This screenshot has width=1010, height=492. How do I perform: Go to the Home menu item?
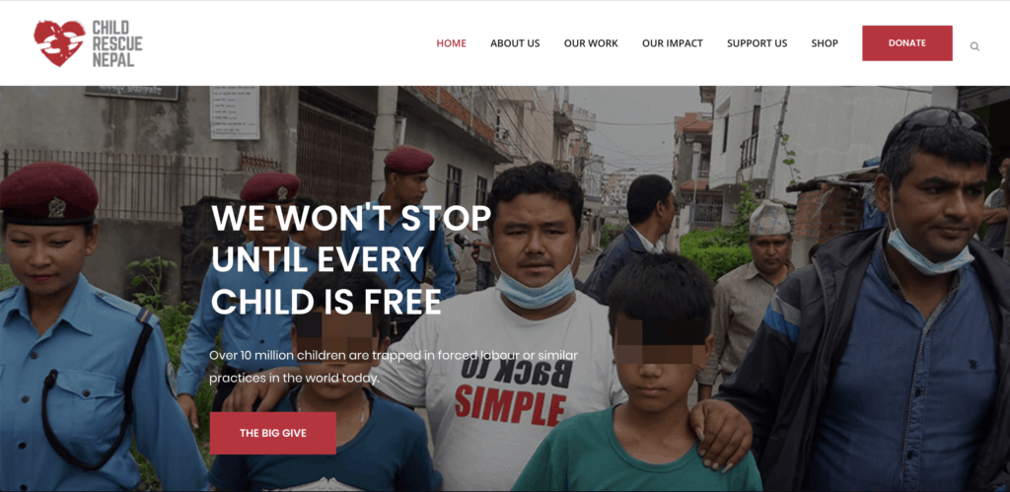point(452,43)
